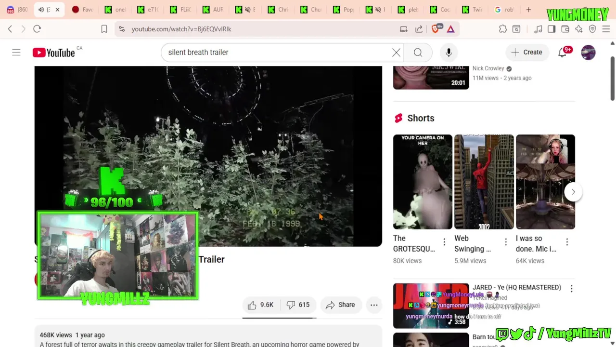Image resolution: width=616 pixels, height=347 pixels.
Task: Open options for I was so done short
Action: [567, 242]
